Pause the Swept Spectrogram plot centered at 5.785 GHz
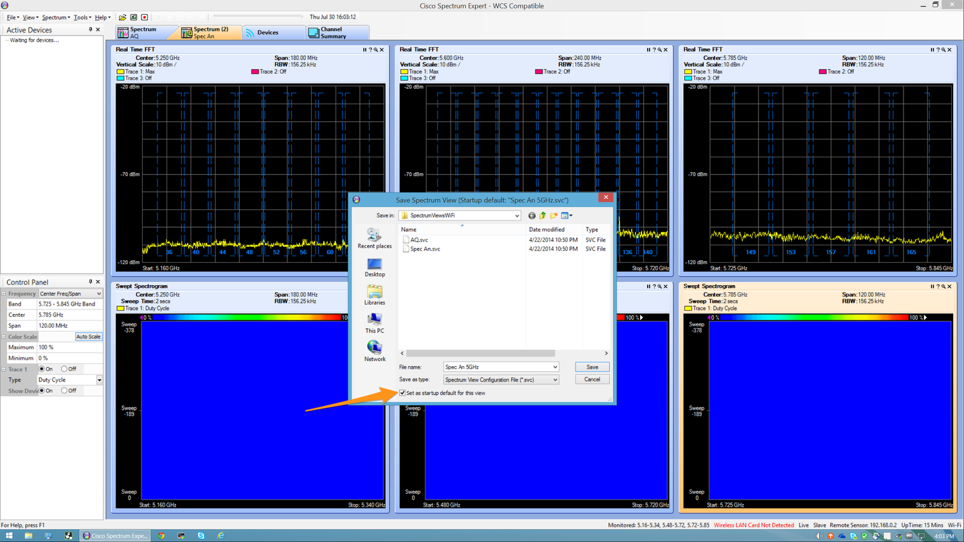This screenshot has height=542, width=964. (x=932, y=286)
